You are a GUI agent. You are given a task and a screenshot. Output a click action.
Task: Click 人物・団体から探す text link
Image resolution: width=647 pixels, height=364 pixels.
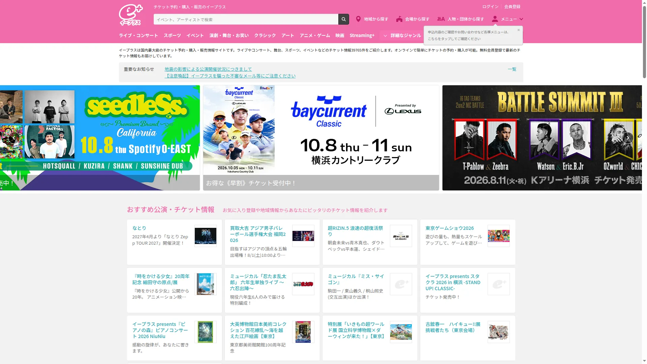466,19
